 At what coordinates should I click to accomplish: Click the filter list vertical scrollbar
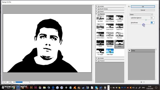(125, 44)
